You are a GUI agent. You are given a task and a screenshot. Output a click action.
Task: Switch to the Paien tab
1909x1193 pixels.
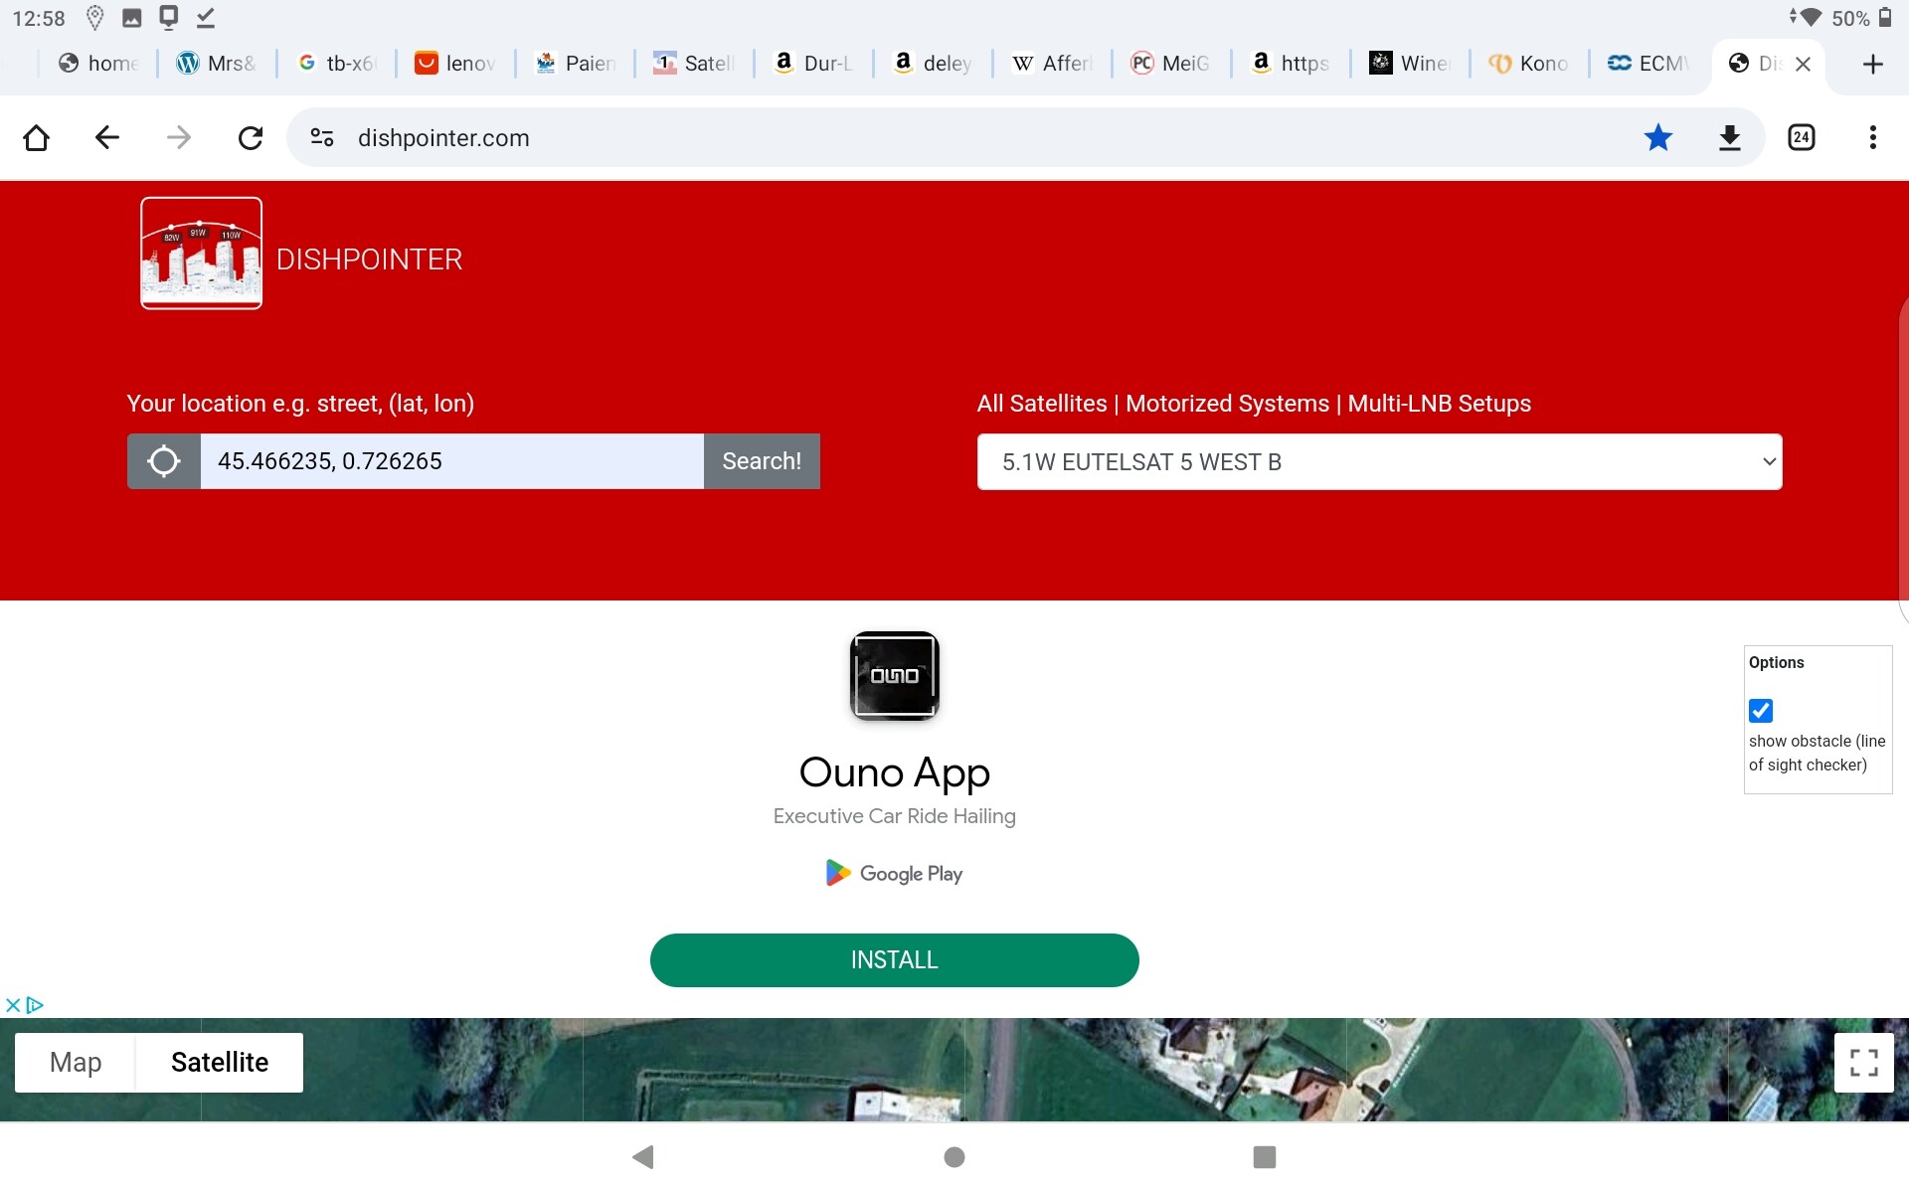point(575,64)
